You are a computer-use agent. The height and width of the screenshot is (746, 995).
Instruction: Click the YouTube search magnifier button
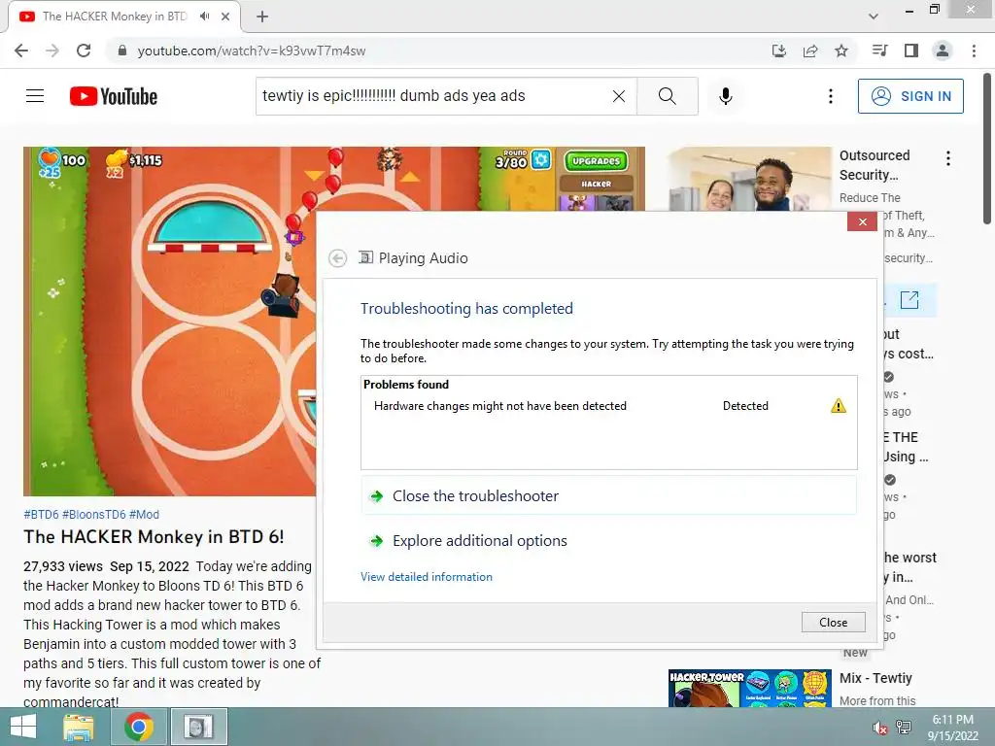667,96
